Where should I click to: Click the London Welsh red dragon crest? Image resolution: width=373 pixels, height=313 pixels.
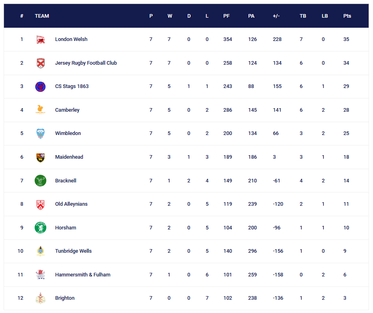tap(40, 39)
